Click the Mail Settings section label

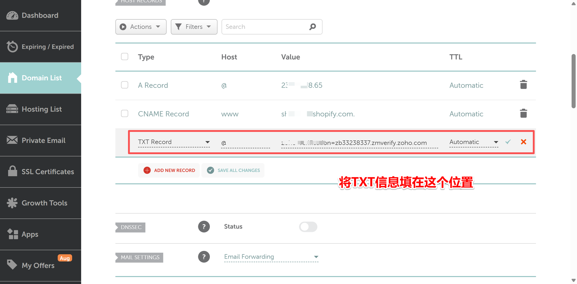(x=139, y=257)
